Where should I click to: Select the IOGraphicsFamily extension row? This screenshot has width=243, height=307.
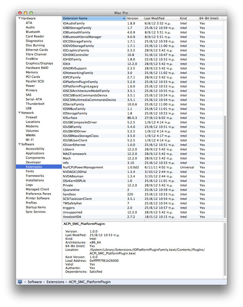click(142, 50)
